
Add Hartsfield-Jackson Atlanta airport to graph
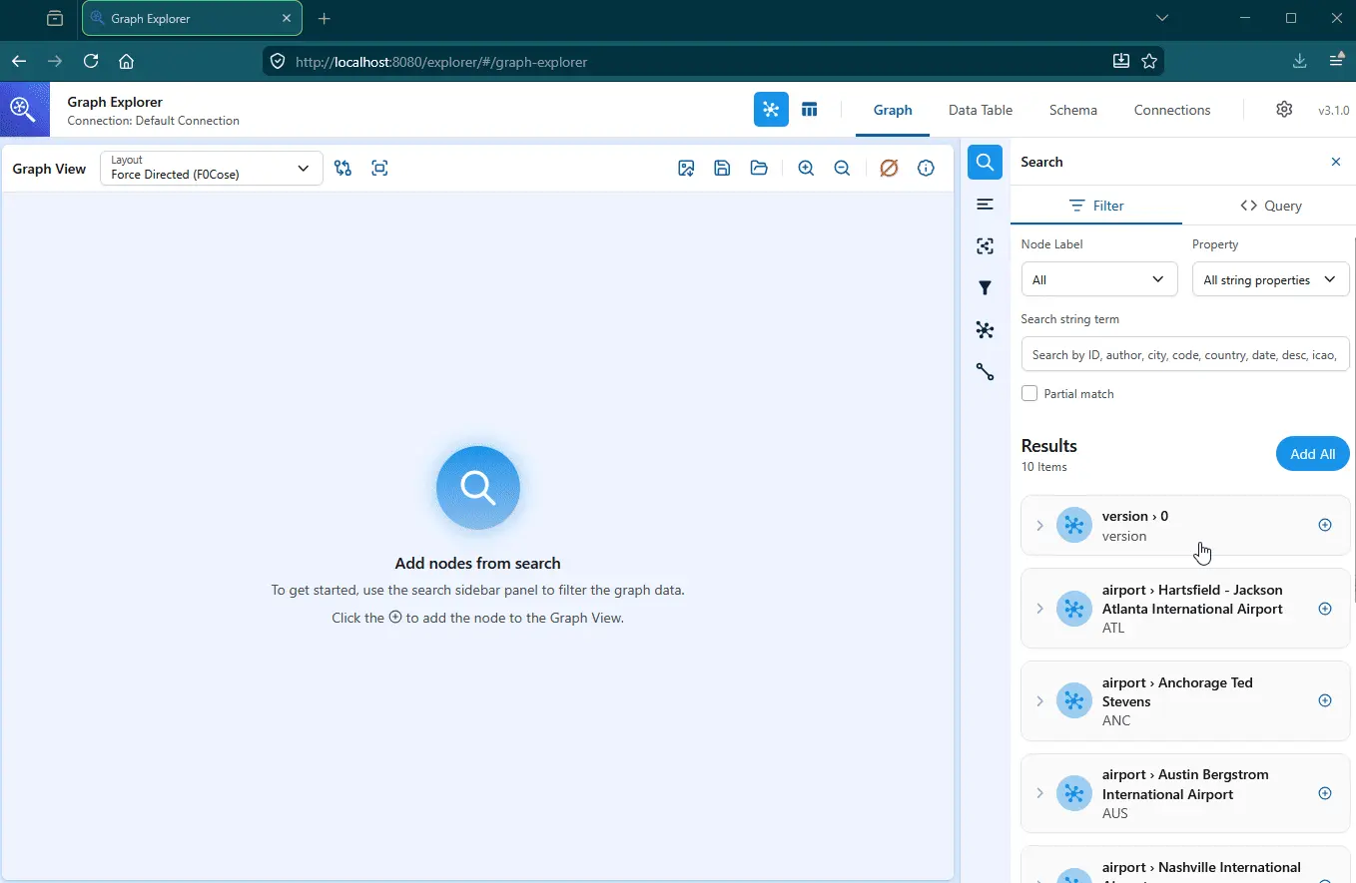pyautogui.click(x=1325, y=609)
